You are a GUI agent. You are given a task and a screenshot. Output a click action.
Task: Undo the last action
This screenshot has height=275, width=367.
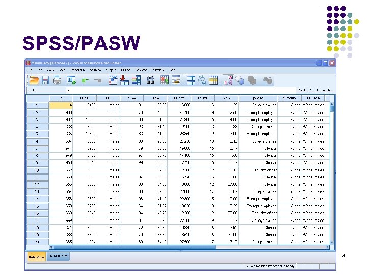(86, 80)
